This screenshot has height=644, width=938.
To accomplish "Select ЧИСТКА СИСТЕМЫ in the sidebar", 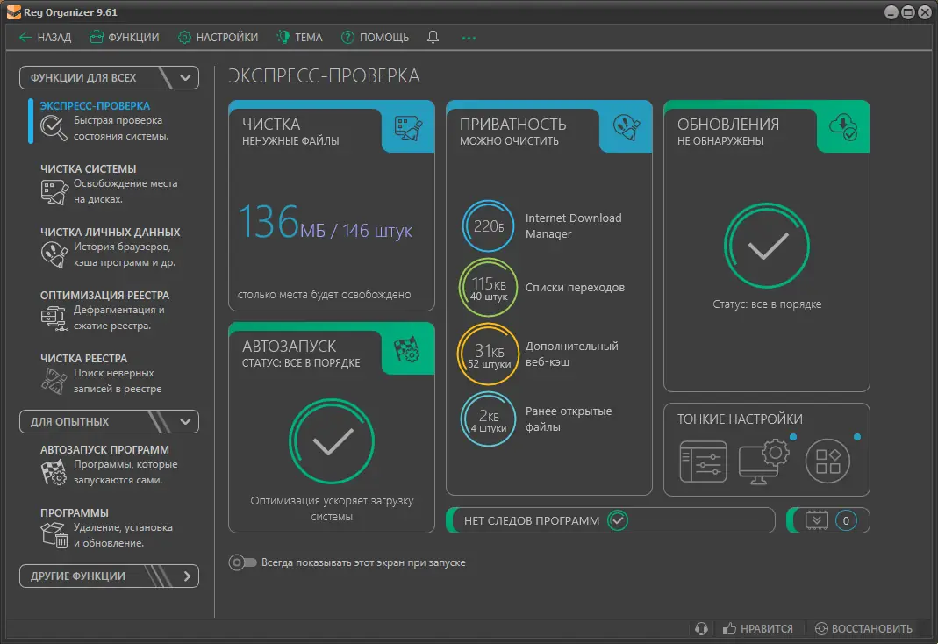I will click(x=111, y=184).
